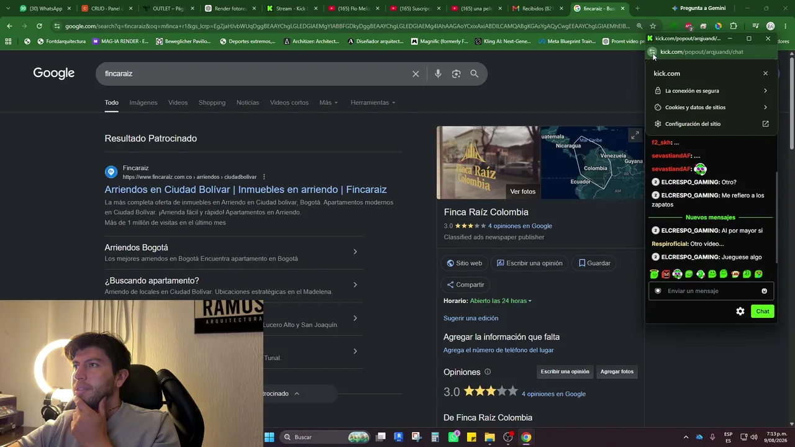Open WhatsApp from the Windows taskbar
The image size is (795, 447).
(453, 437)
